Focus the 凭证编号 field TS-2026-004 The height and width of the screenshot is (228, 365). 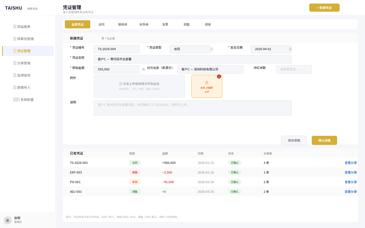(x=117, y=49)
